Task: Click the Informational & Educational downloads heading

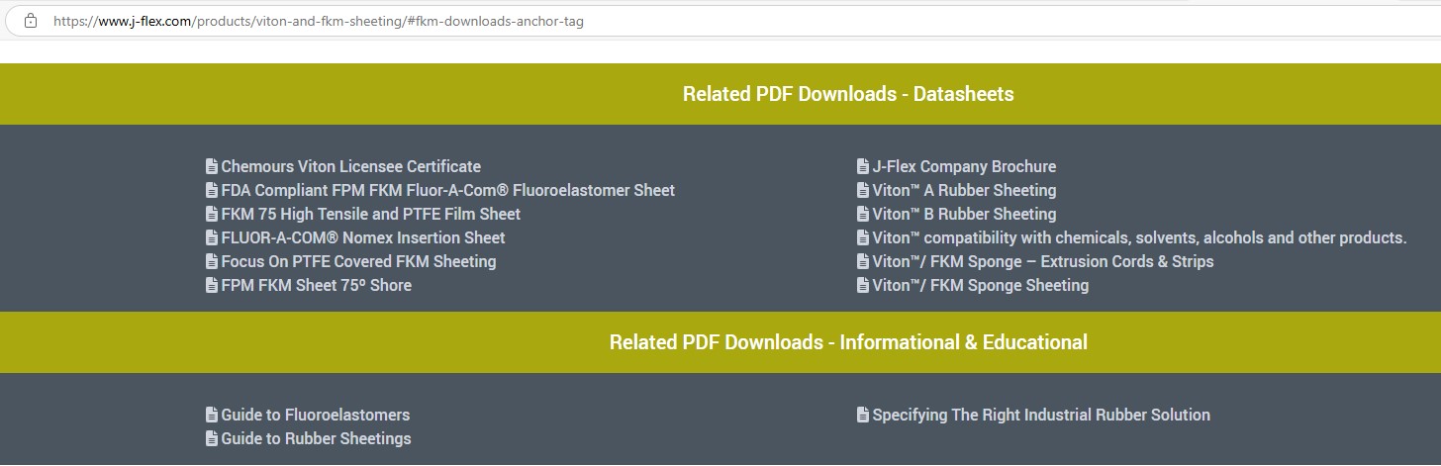Action: coord(848,342)
